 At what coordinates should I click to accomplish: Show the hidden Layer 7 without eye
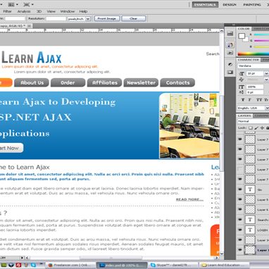240,169
